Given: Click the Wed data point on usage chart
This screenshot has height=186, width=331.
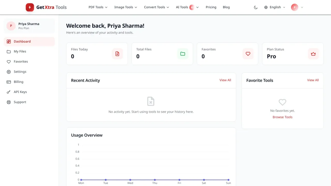Looking at the screenshot, I should (x=130, y=180).
